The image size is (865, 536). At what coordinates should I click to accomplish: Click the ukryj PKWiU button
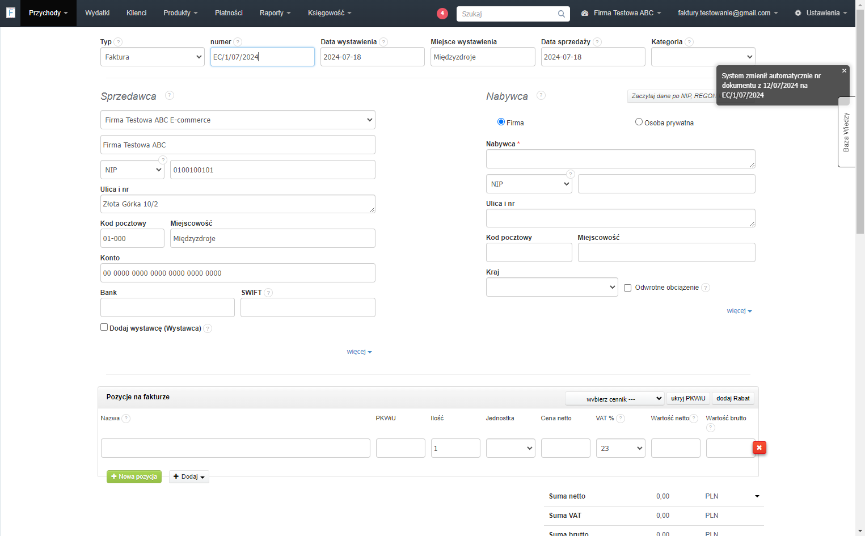[x=688, y=398]
